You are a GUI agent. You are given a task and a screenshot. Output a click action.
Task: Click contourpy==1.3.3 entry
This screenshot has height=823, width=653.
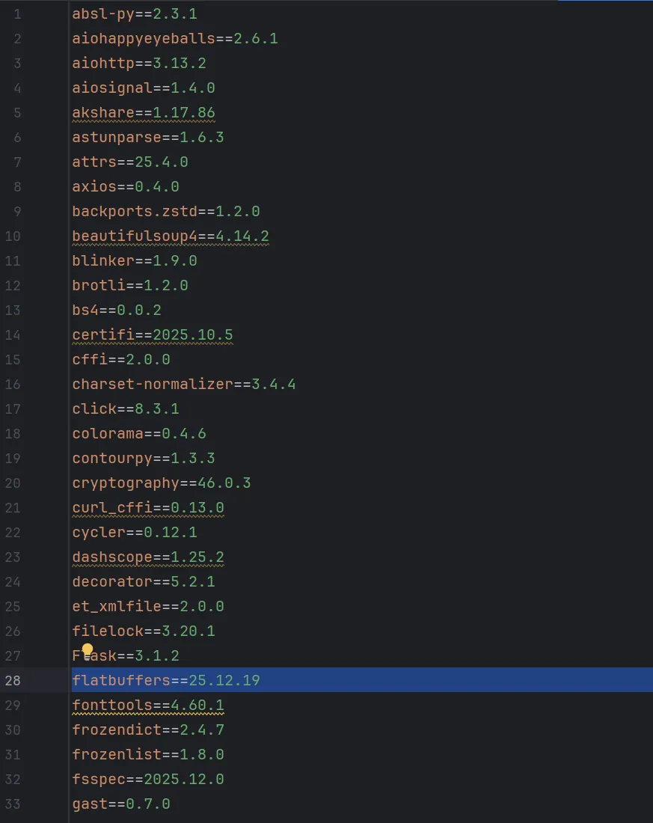(144, 458)
